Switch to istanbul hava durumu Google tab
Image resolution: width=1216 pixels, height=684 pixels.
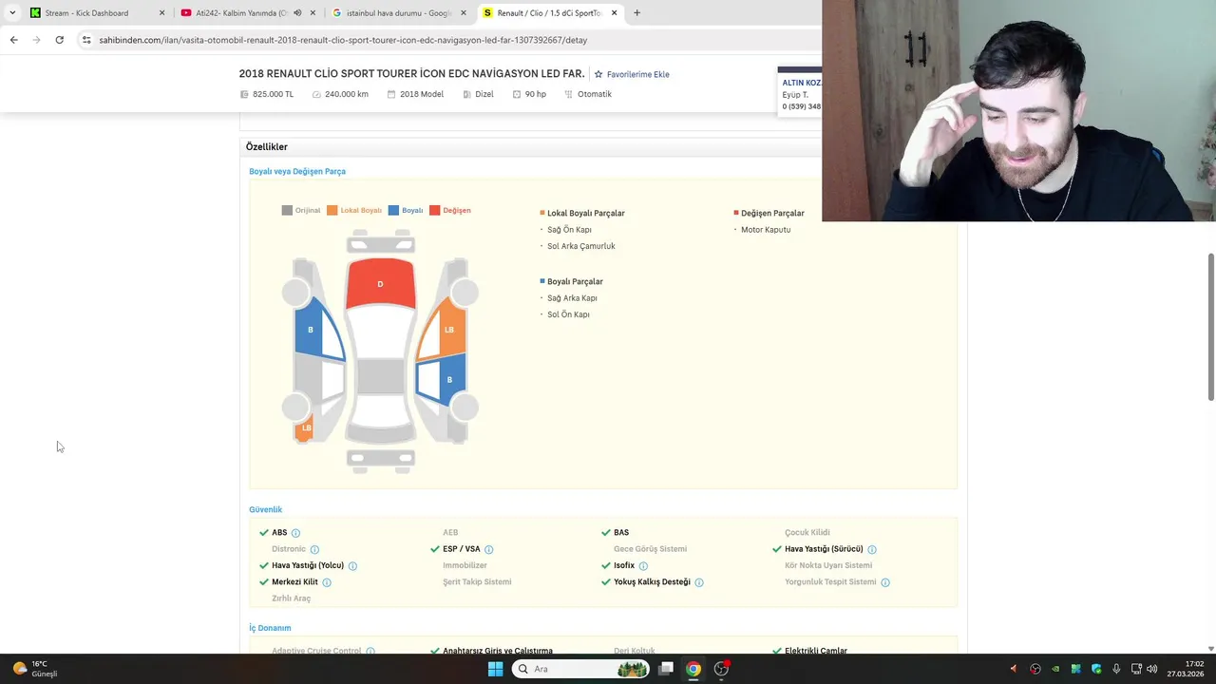[399, 13]
